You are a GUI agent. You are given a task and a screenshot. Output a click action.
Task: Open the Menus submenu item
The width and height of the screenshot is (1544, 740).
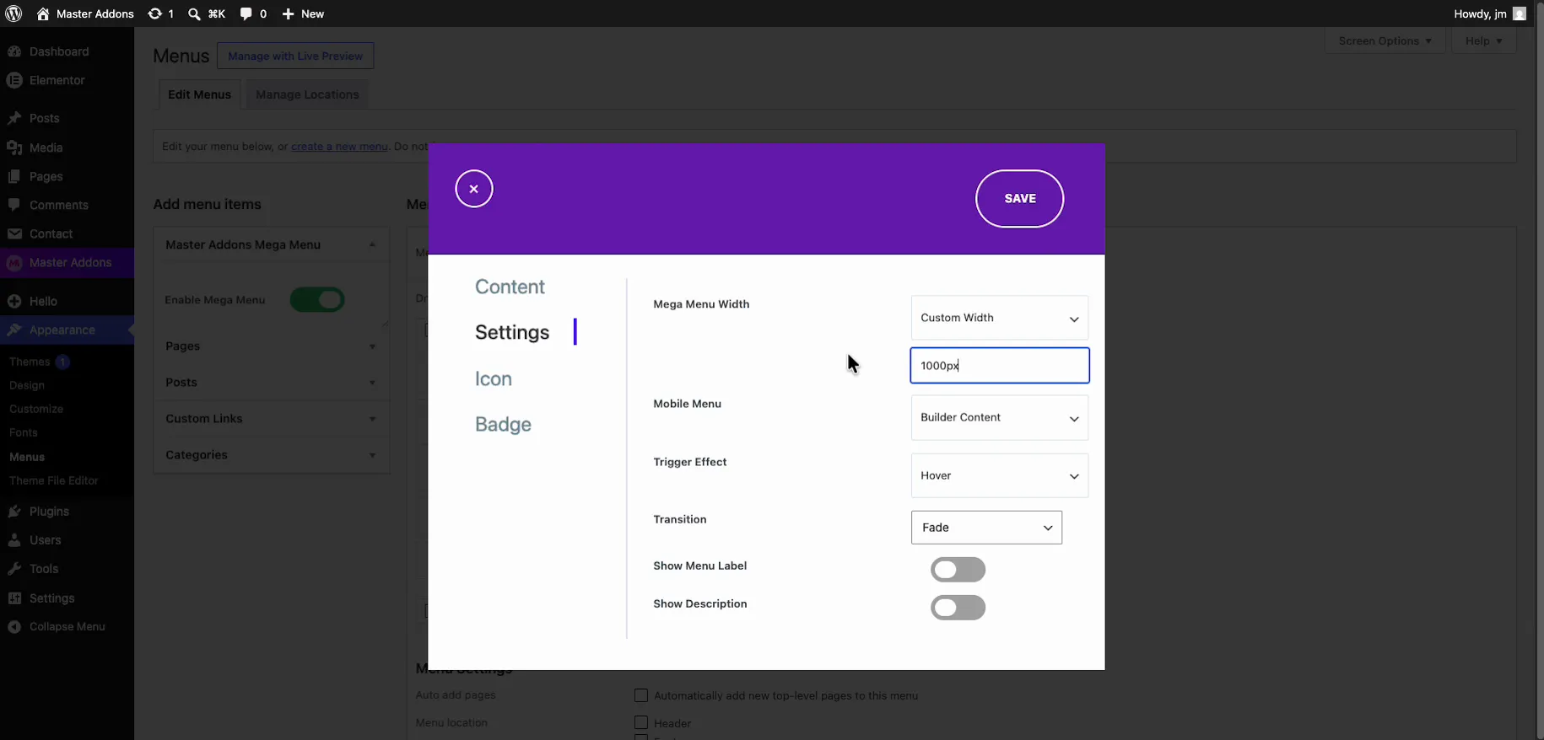pos(27,457)
